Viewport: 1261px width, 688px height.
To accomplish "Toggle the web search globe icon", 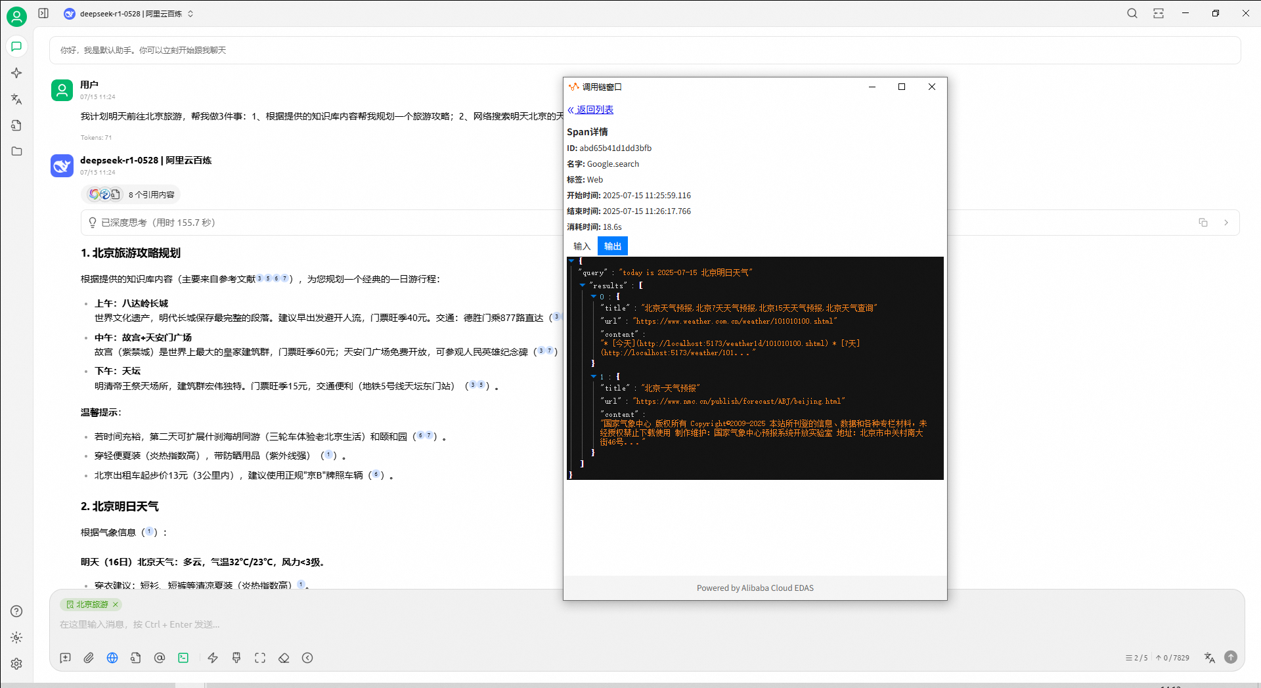I will (112, 658).
